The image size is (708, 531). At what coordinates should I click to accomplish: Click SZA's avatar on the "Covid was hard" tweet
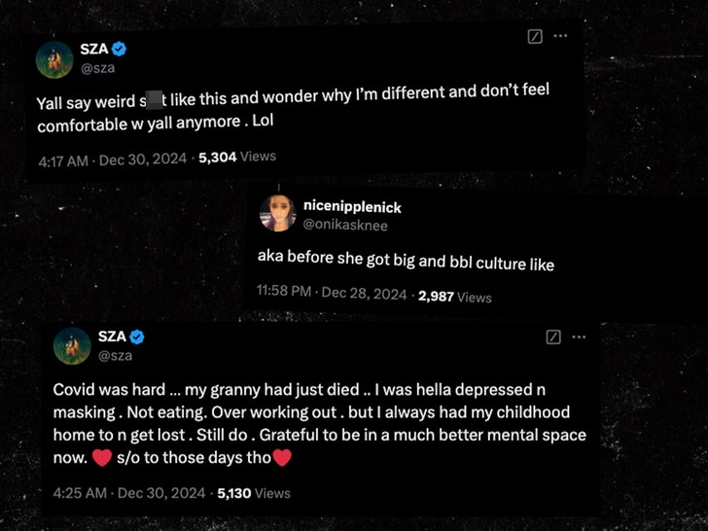tap(70, 346)
